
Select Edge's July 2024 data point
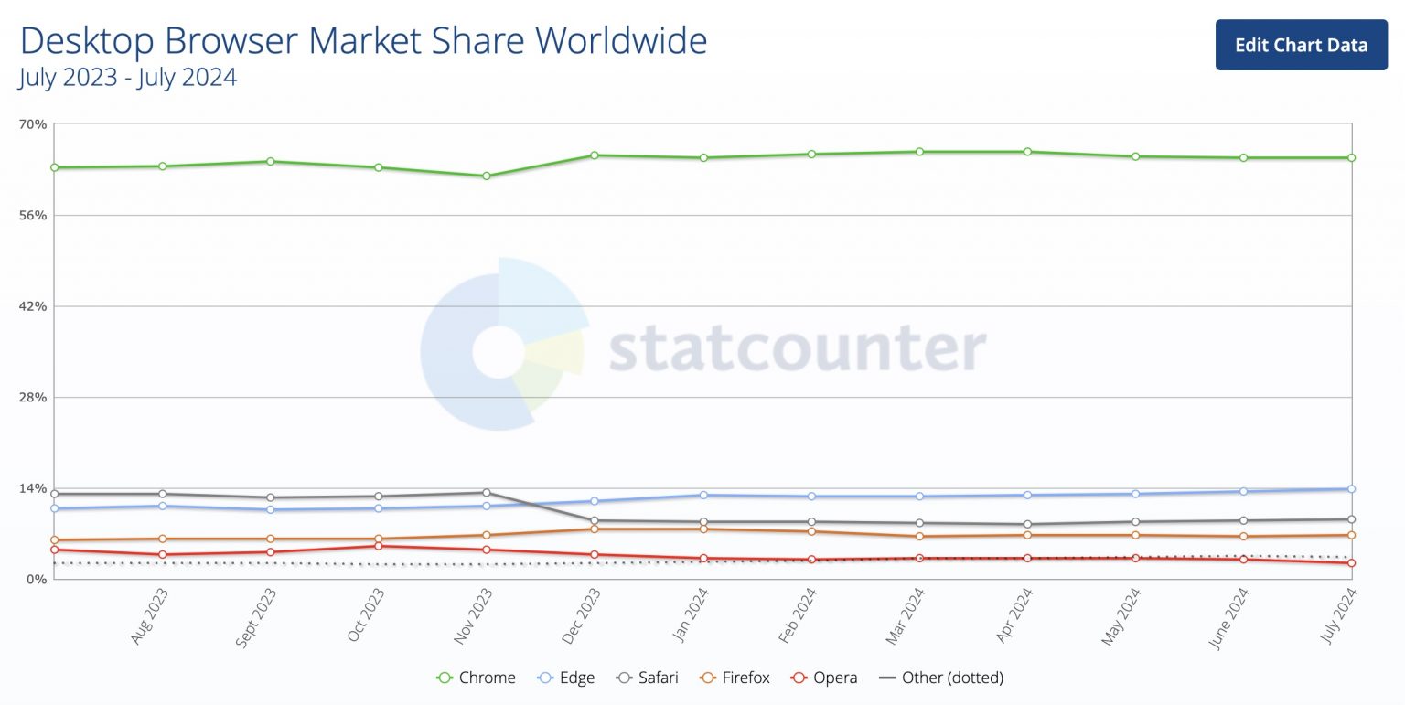click(1351, 489)
